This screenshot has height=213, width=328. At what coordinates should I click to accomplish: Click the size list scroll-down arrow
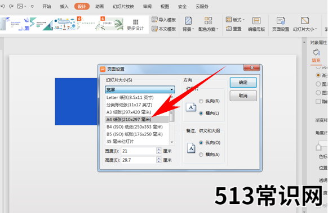point(172,142)
